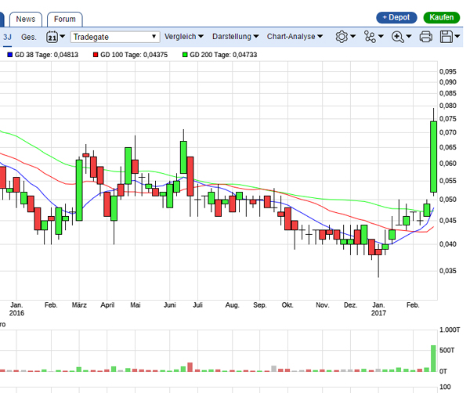Click the GD 100 Tage: 0,04375 label

point(134,55)
